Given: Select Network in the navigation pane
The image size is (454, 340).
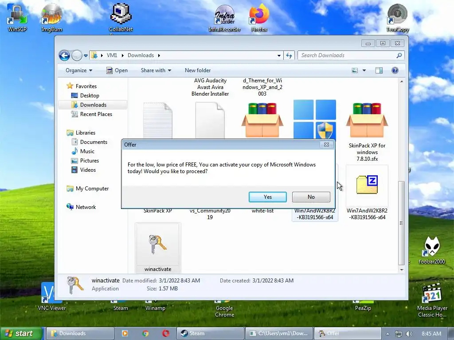Looking at the screenshot, I should tap(86, 207).
